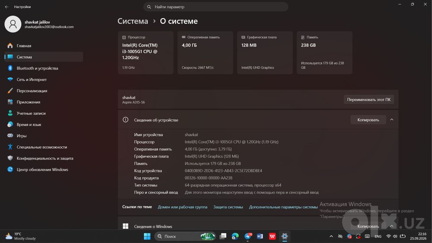Open Task View from the taskbar
432x243 pixels.
click(x=223, y=237)
